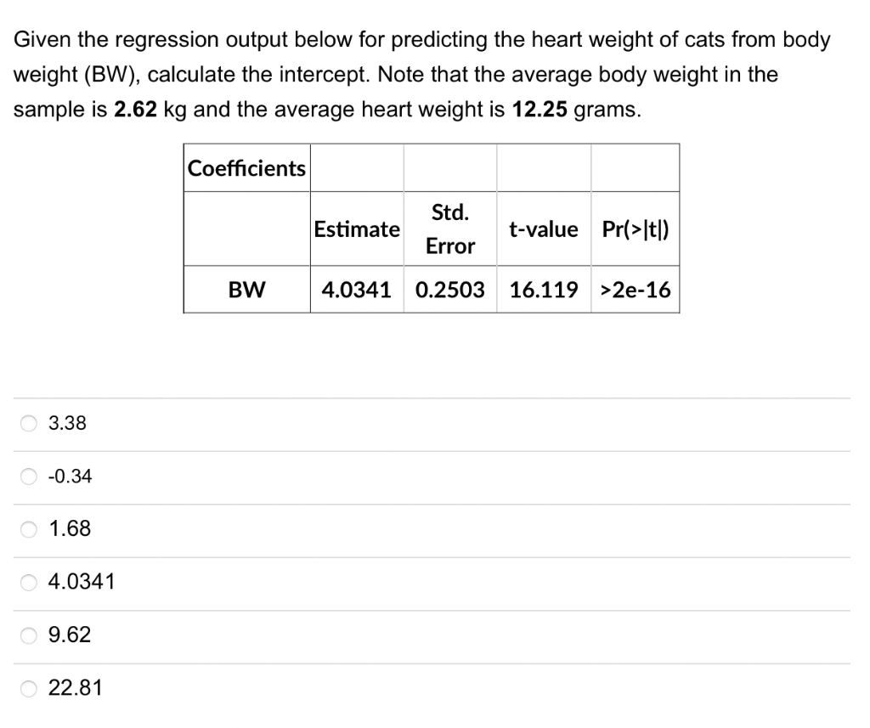Viewport: 870px width, 728px height.
Task: Select the 22.81 answer option
Action: (x=28, y=688)
